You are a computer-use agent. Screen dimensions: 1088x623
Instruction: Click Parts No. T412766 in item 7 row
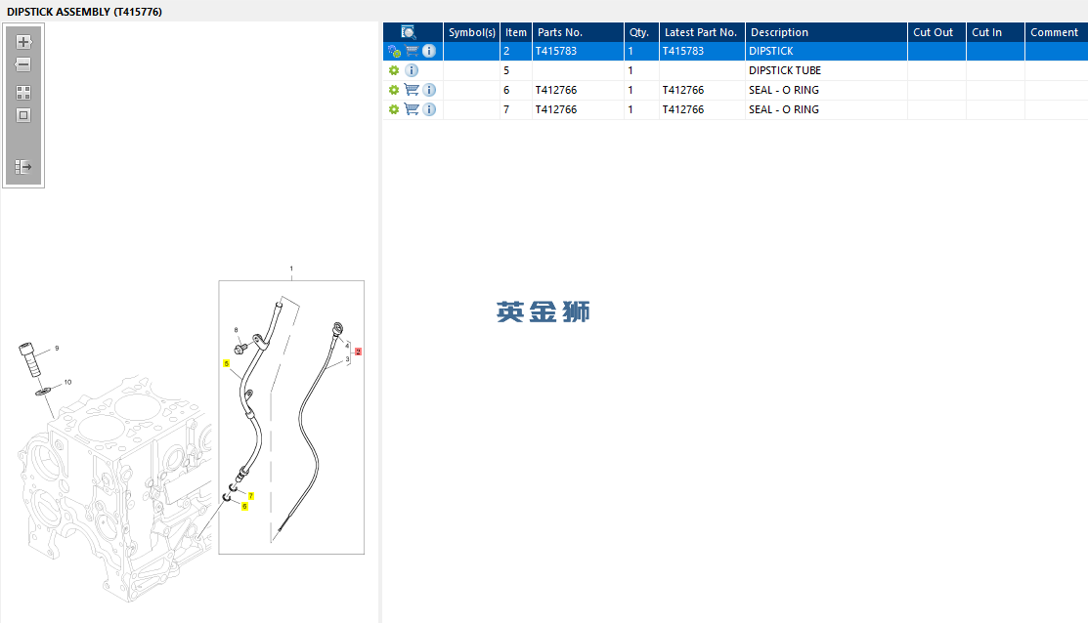click(x=556, y=109)
